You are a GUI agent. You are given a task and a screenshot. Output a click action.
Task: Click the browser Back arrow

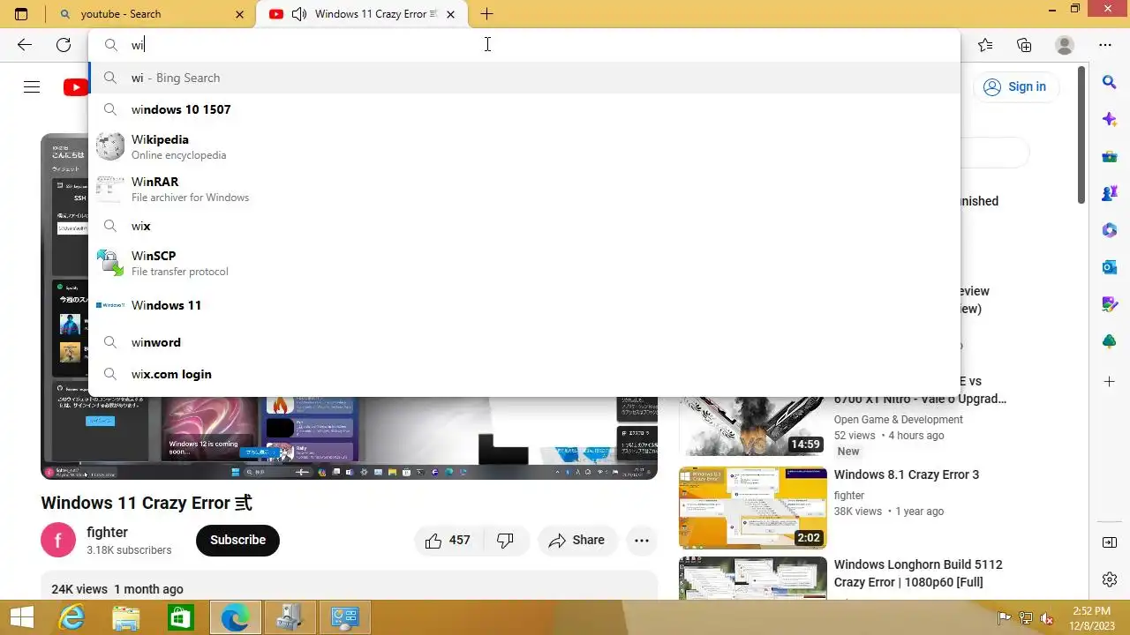[x=25, y=45]
